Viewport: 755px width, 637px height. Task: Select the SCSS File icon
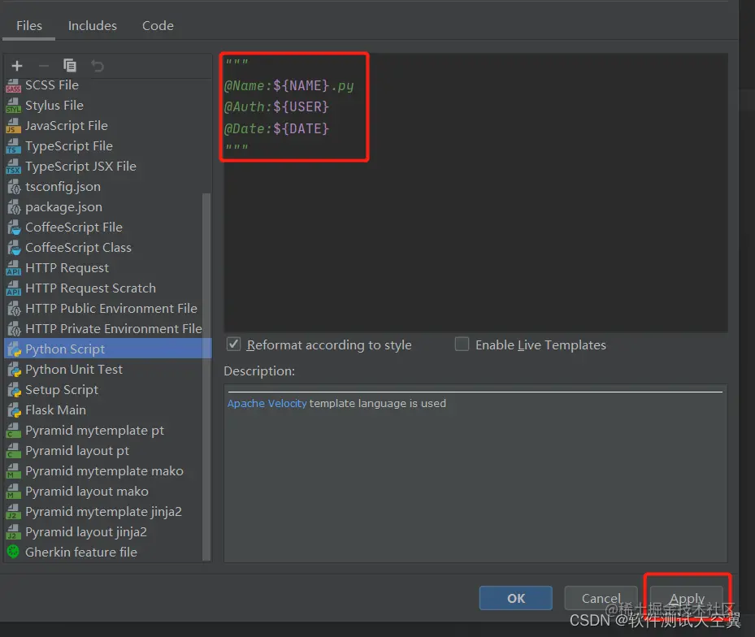pos(14,85)
